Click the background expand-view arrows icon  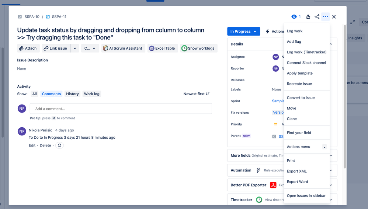(353, 22)
